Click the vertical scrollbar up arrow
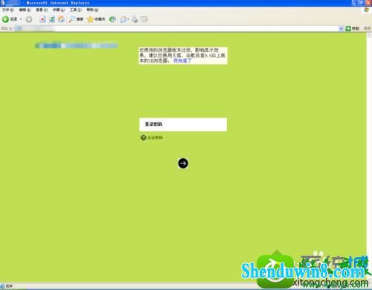The image size is (372, 290). pyautogui.click(x=369, y=35)
